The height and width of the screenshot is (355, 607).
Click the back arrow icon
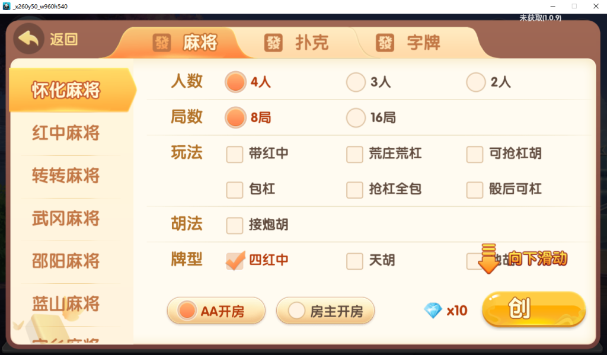[x=28, y=39]
